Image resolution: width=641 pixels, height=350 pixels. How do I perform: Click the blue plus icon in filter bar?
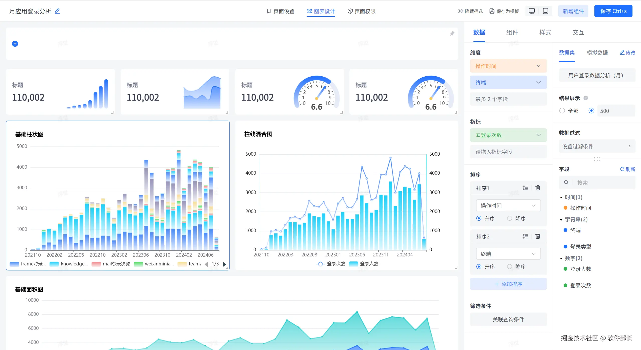15,44
